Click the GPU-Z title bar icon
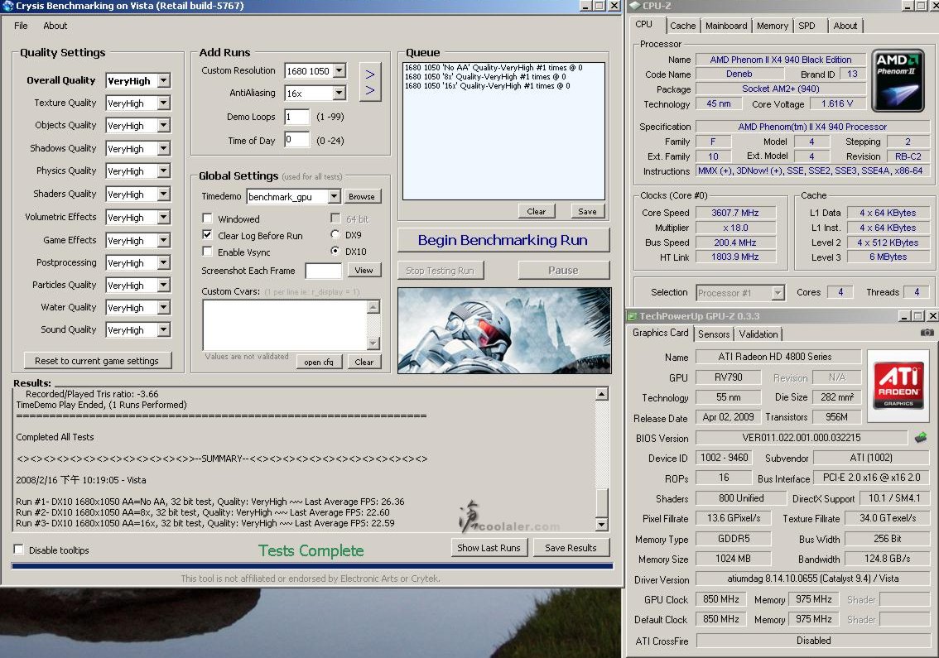This screenshot has width=939, height=658. [632, 315]
